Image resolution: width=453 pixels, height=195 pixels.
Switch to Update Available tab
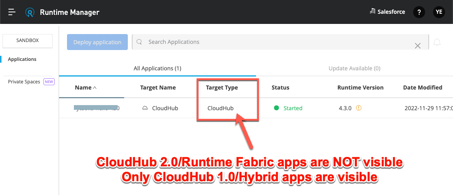(354, 68)
